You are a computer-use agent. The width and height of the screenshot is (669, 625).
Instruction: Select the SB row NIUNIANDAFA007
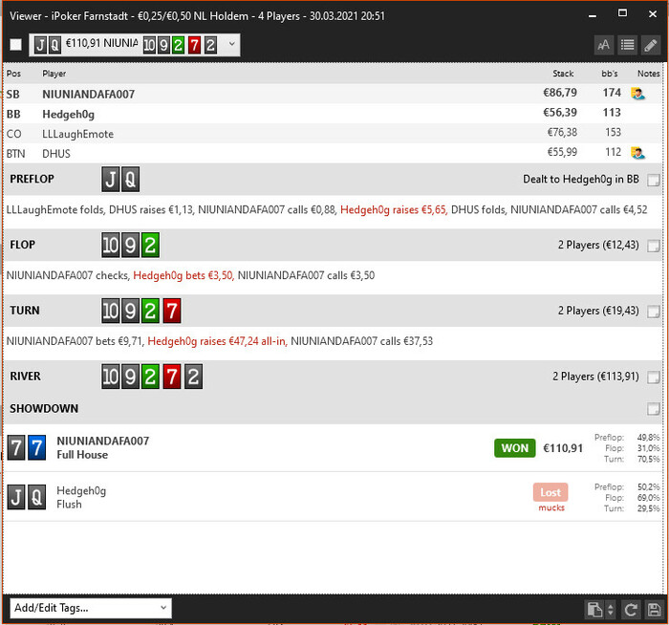click(333, 94)
